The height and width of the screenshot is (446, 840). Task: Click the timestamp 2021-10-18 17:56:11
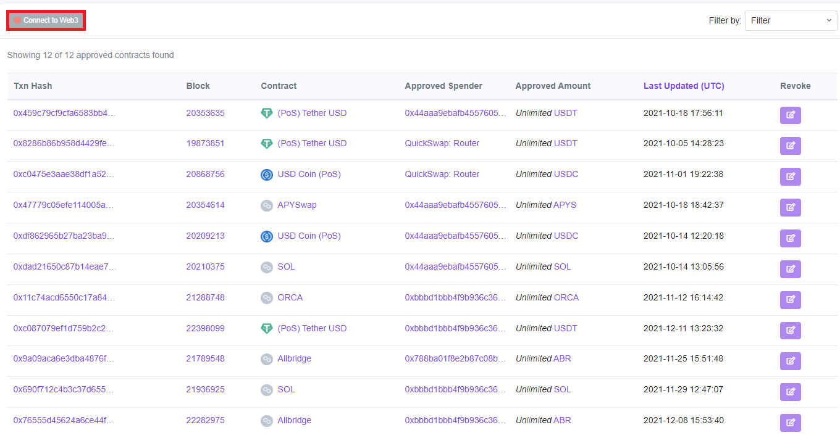pos(684,113)
